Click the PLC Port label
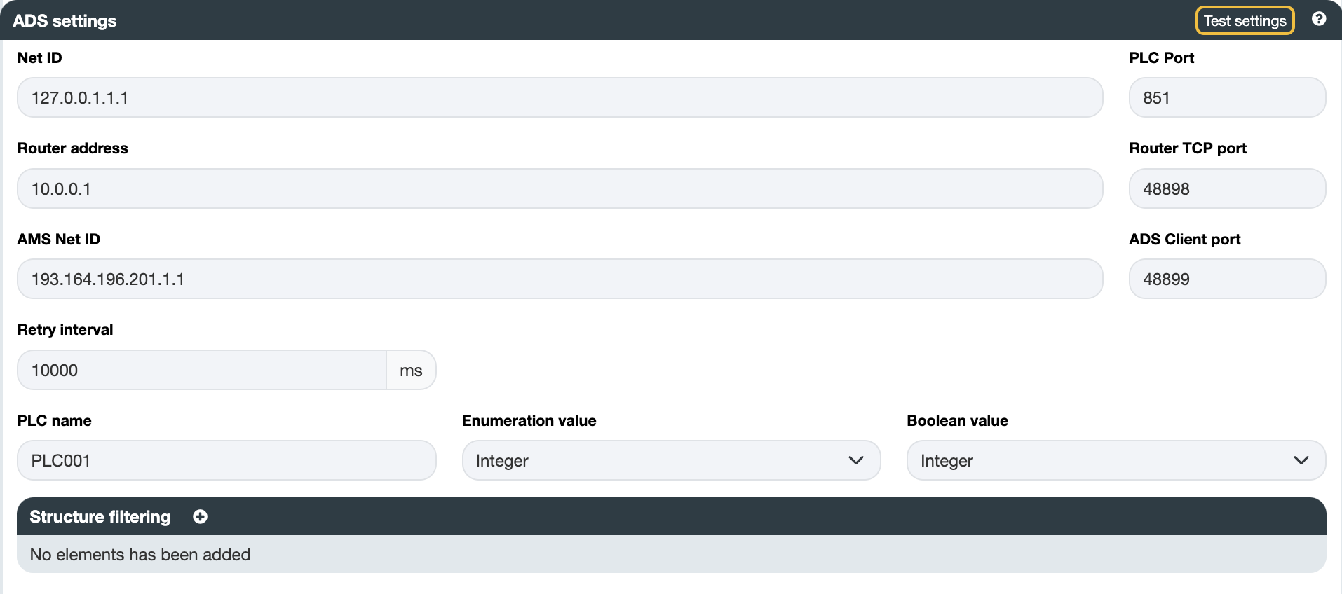 coord(1161,57)
